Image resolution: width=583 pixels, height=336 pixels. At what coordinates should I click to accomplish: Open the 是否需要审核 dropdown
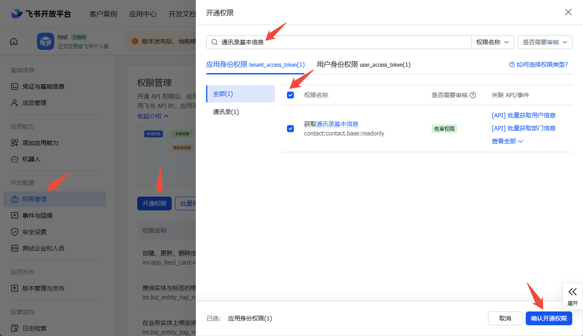(545, 42)
